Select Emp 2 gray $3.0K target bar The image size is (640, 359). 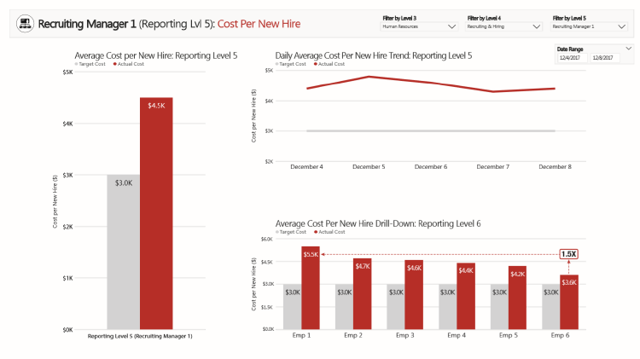pyautogui.click(x=344, y=307)
